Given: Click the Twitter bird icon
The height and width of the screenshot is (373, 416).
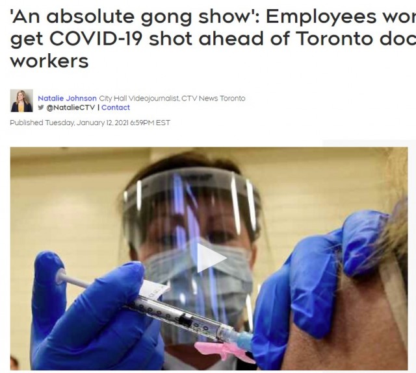Looking at the screenshot, I should (40, 107).
